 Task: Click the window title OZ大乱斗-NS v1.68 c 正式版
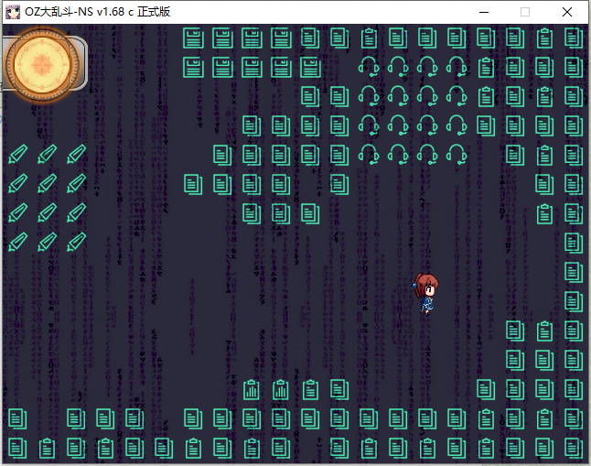(x=98, y=12)
